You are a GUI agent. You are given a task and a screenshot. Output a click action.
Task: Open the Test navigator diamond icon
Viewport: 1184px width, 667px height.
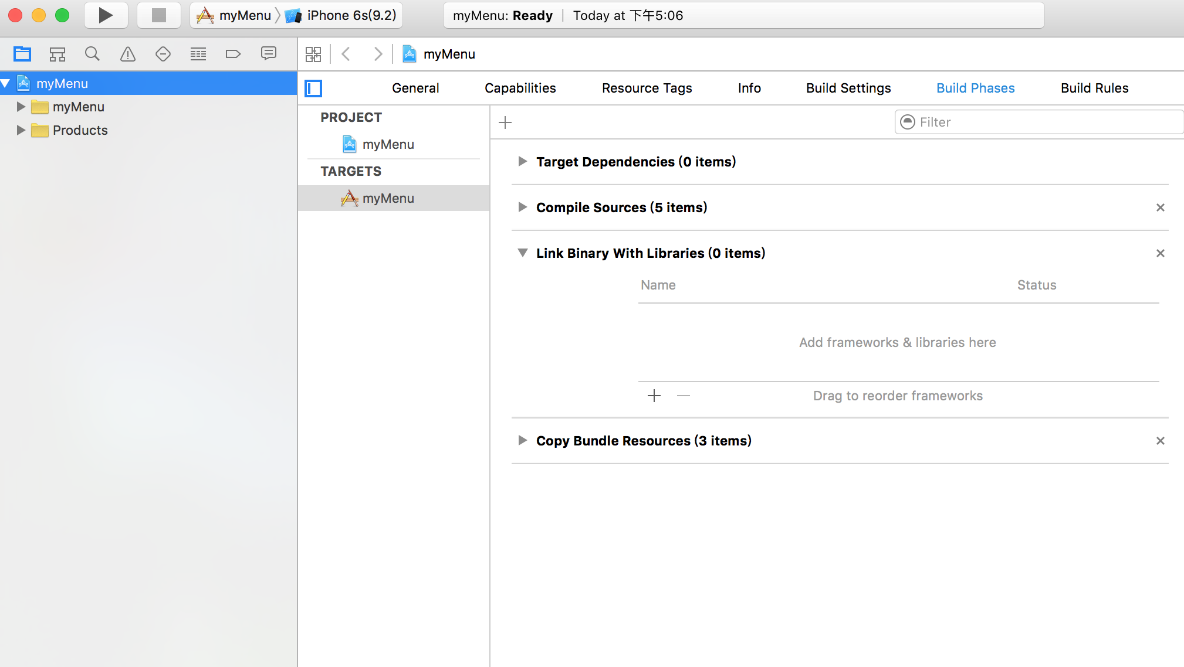(x=163, y=55)
